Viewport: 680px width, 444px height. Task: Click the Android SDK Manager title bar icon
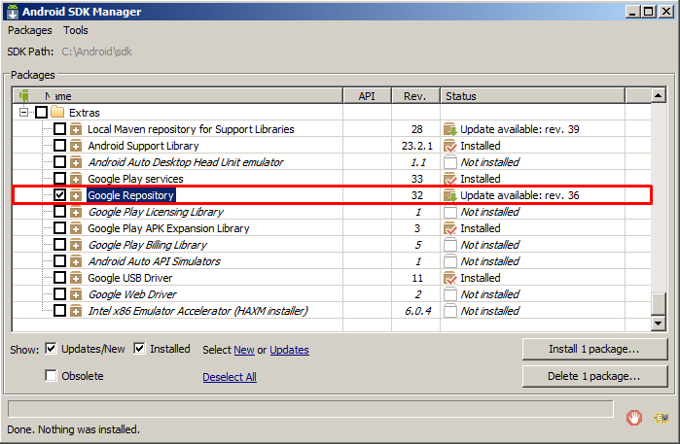coord(13,12)
